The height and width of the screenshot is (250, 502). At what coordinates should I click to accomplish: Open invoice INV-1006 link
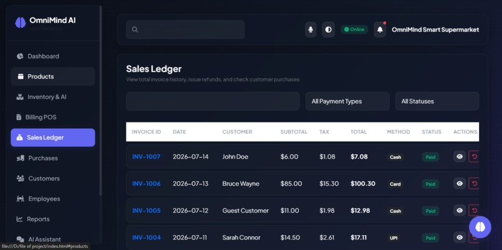click(x=146, y=183)
